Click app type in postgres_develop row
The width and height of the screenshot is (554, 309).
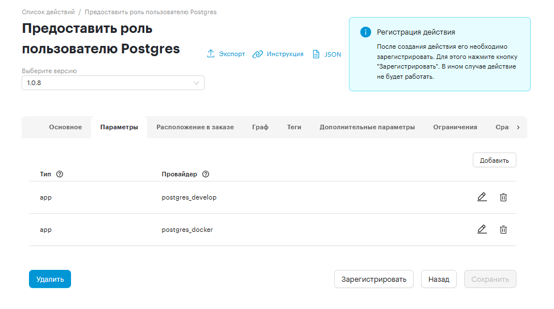pyautogui.click(x=45, y=197)
